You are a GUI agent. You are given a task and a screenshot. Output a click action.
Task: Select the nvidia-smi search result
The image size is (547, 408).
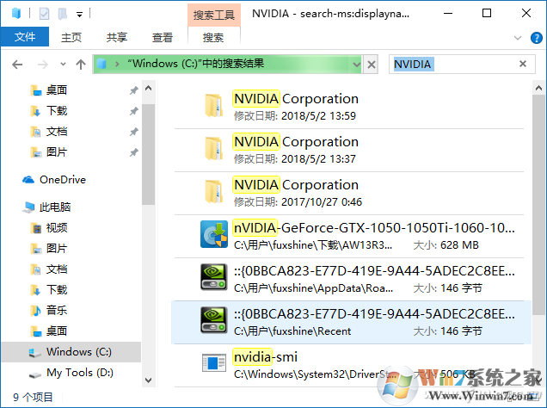[349, 365]
